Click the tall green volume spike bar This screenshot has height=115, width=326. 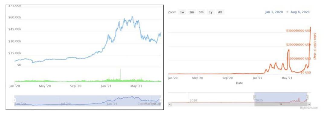point(120,75)
